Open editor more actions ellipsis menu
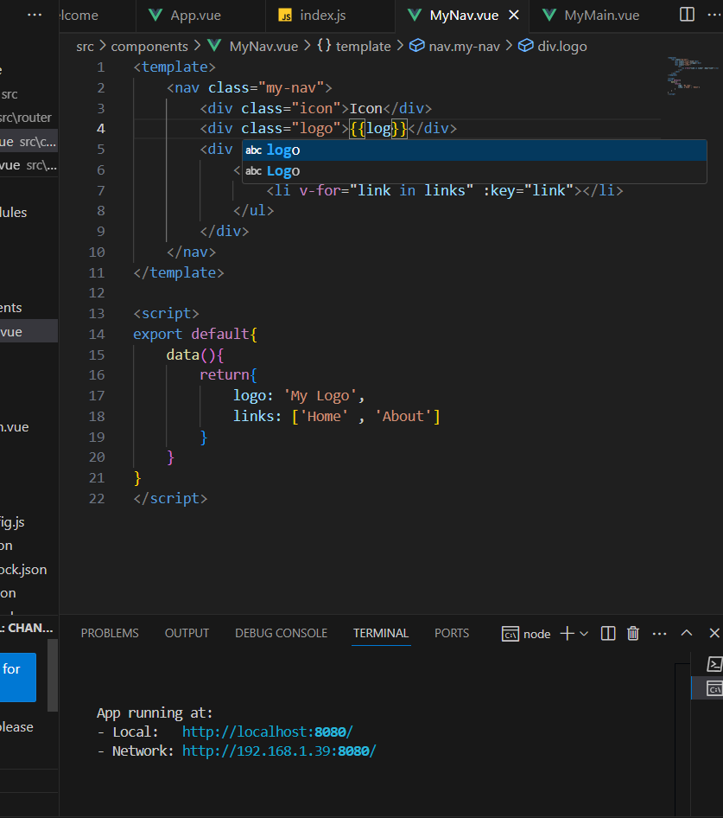723x818 pixels. [713, 15]
